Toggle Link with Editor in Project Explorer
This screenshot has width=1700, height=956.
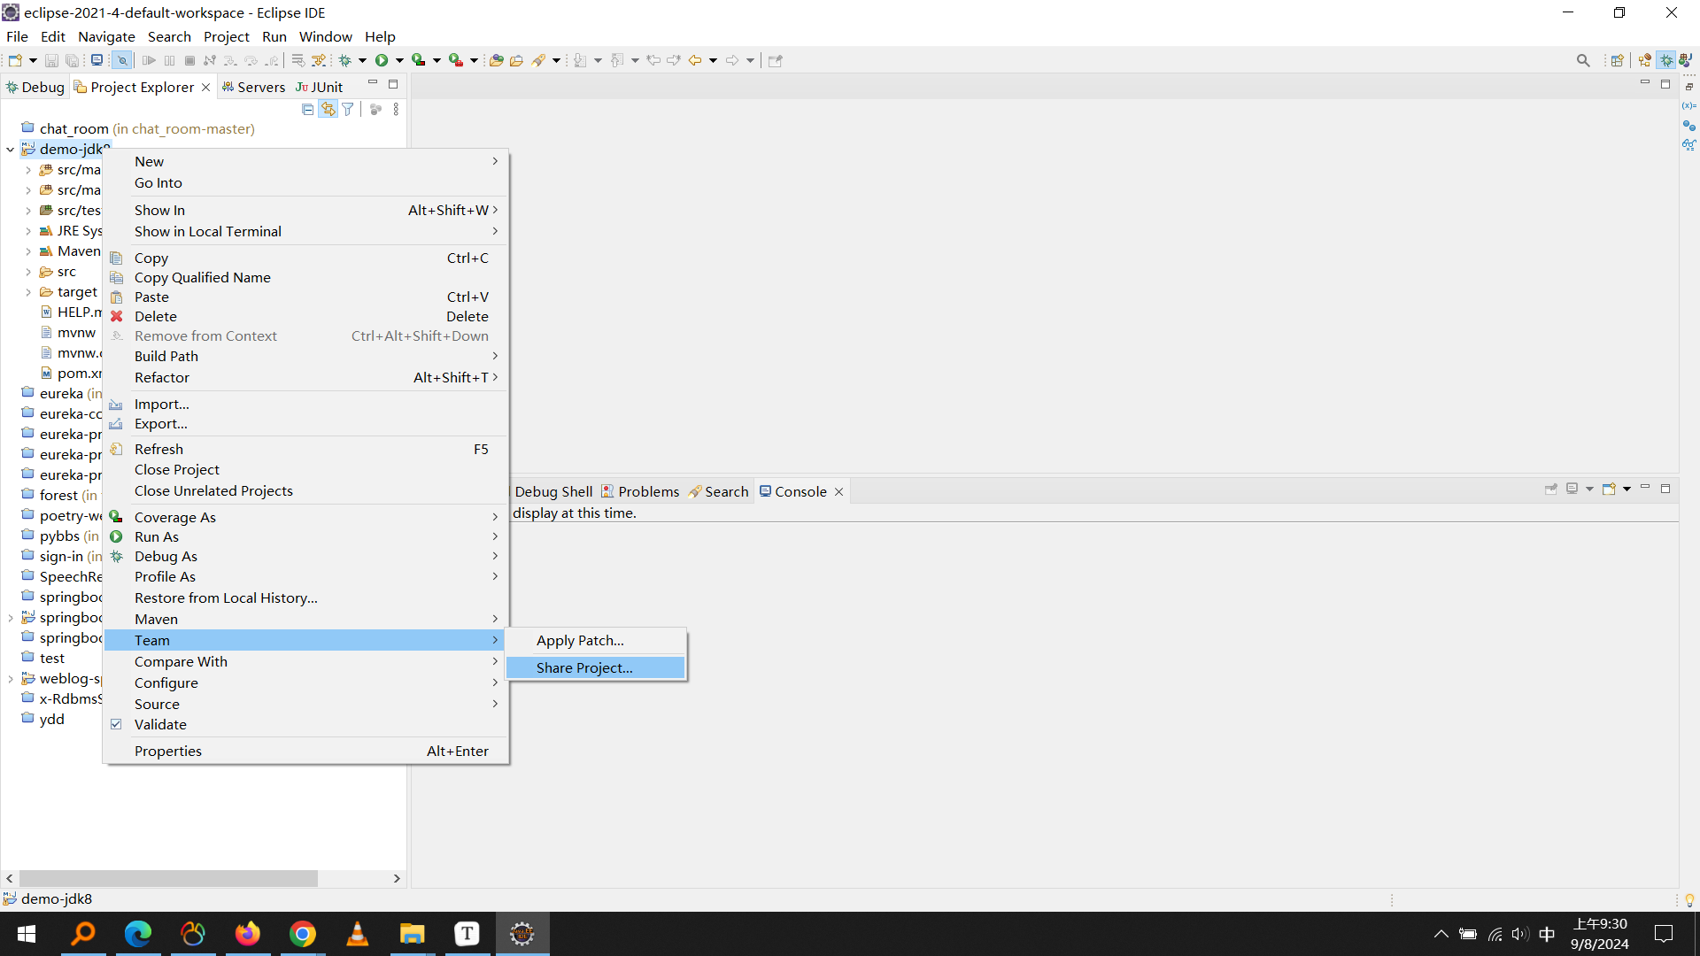point(328,109)
